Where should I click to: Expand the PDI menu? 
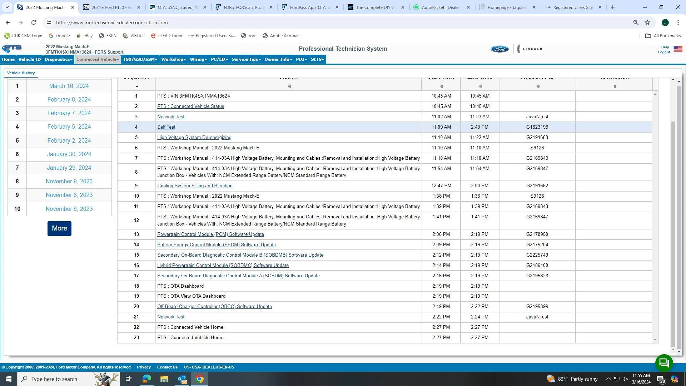pyautogui.click(x=301, y=59)
